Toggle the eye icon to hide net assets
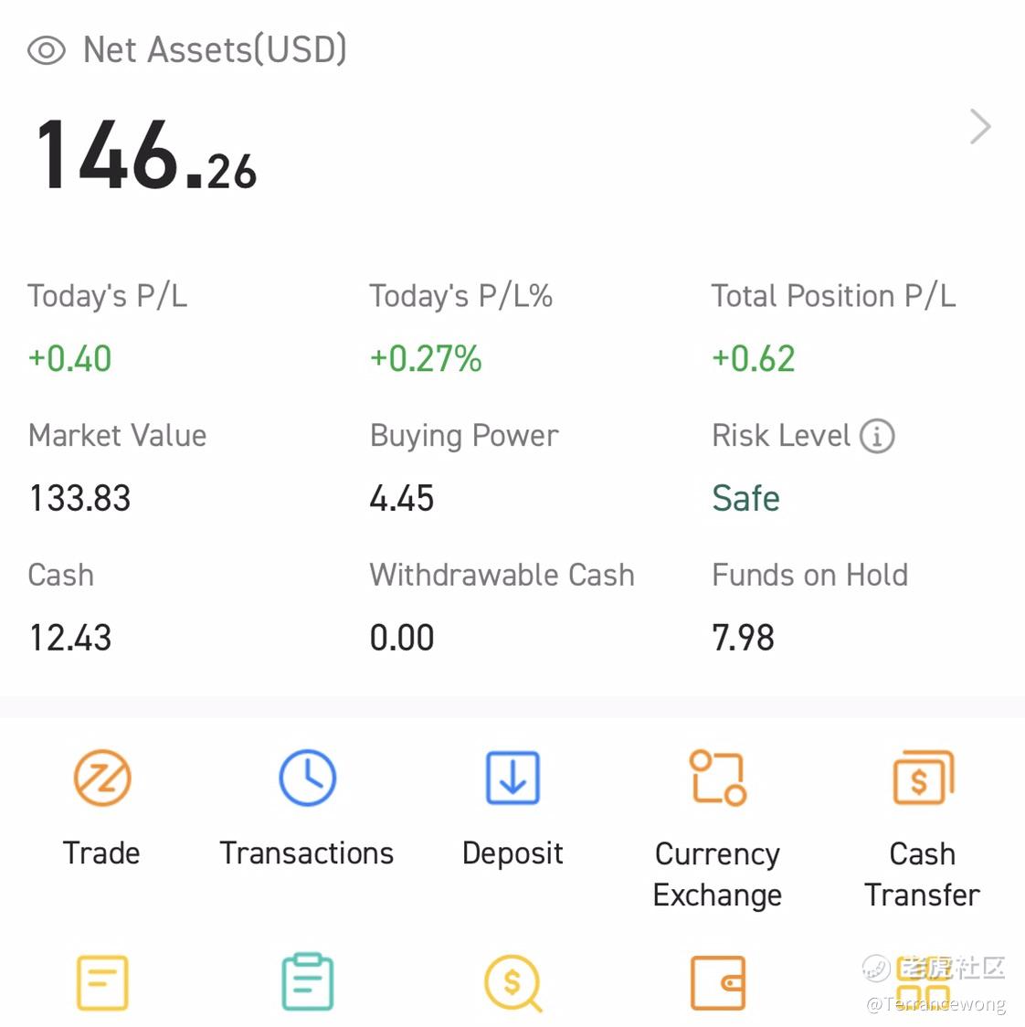The width and height of the screenshot is (1025, 1027). click(x=47, y=50)
